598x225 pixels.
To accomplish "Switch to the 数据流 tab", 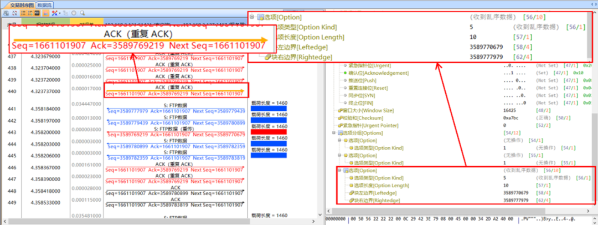I will click(x=45, y=4).
